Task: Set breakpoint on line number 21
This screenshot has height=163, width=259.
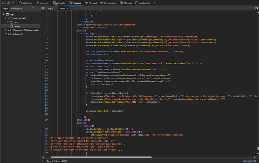Action: click(x=47, y=93)
